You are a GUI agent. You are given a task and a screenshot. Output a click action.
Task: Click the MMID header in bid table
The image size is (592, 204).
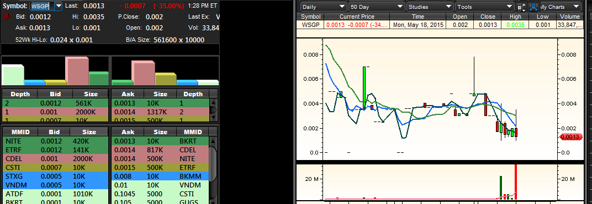point(20,132)
